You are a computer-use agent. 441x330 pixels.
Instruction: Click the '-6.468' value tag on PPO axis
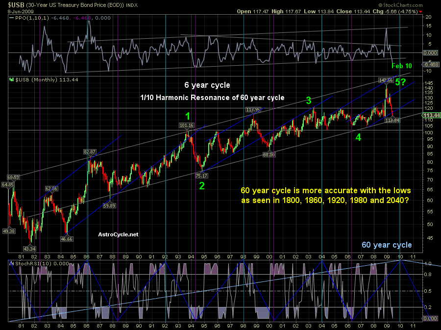(431, 64)
